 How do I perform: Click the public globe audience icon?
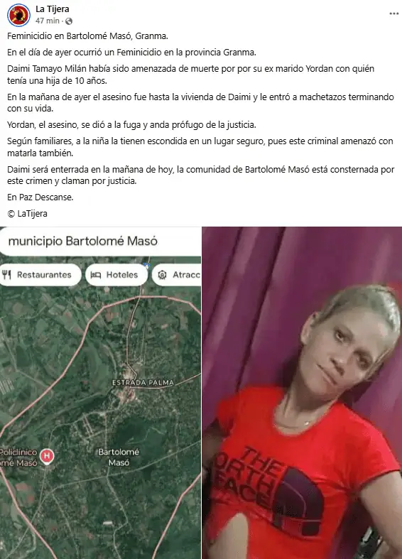click(69, 21)
